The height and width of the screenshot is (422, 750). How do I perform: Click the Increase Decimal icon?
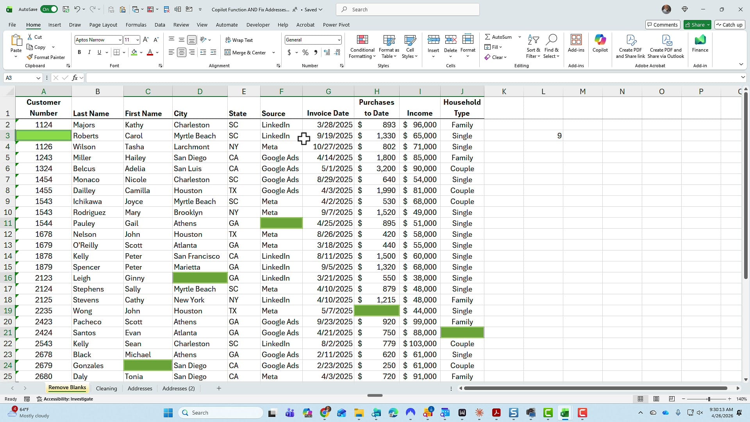coord(327,52)
